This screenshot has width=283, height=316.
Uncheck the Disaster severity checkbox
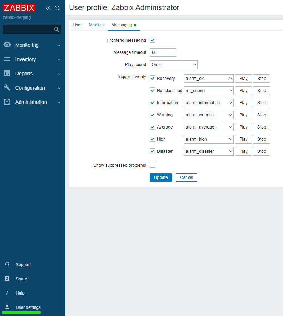click(153, 151)
